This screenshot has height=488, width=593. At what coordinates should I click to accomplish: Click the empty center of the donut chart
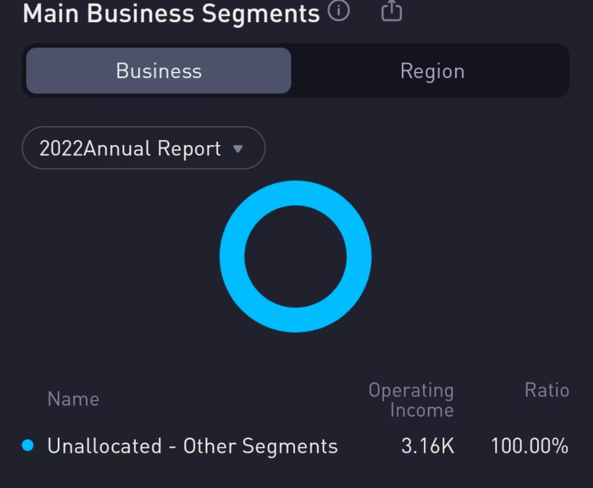point(296,256)
